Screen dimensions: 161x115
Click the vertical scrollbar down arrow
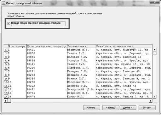[x=154, y=97]
